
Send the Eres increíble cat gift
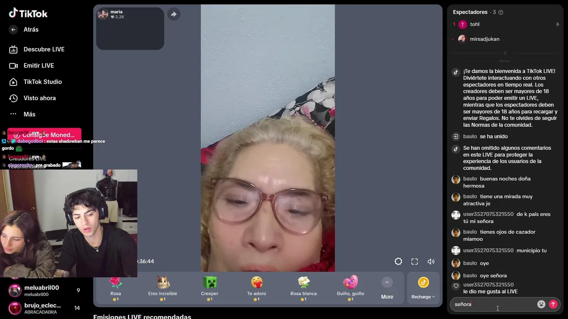coord(162,288)
